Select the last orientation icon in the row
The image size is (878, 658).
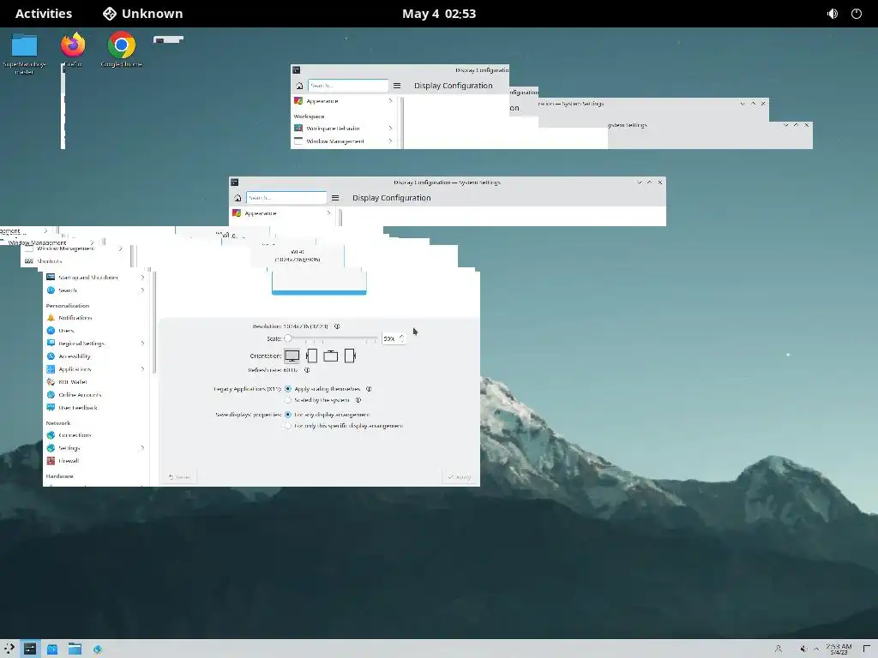(x=350, y=356)
